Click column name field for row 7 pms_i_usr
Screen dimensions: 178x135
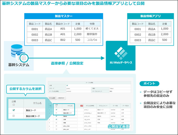coord(70,129)
